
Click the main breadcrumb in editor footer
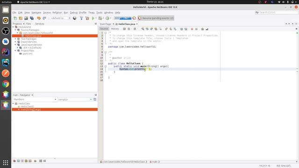[x=155, y=162]
